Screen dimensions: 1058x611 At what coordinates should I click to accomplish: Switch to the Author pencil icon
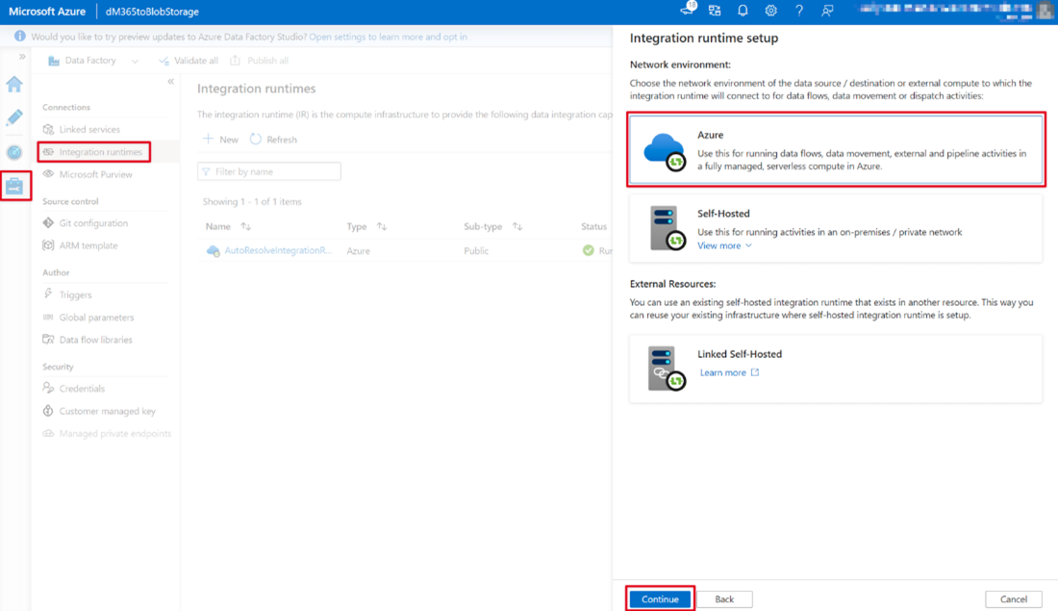coord(13,118)
